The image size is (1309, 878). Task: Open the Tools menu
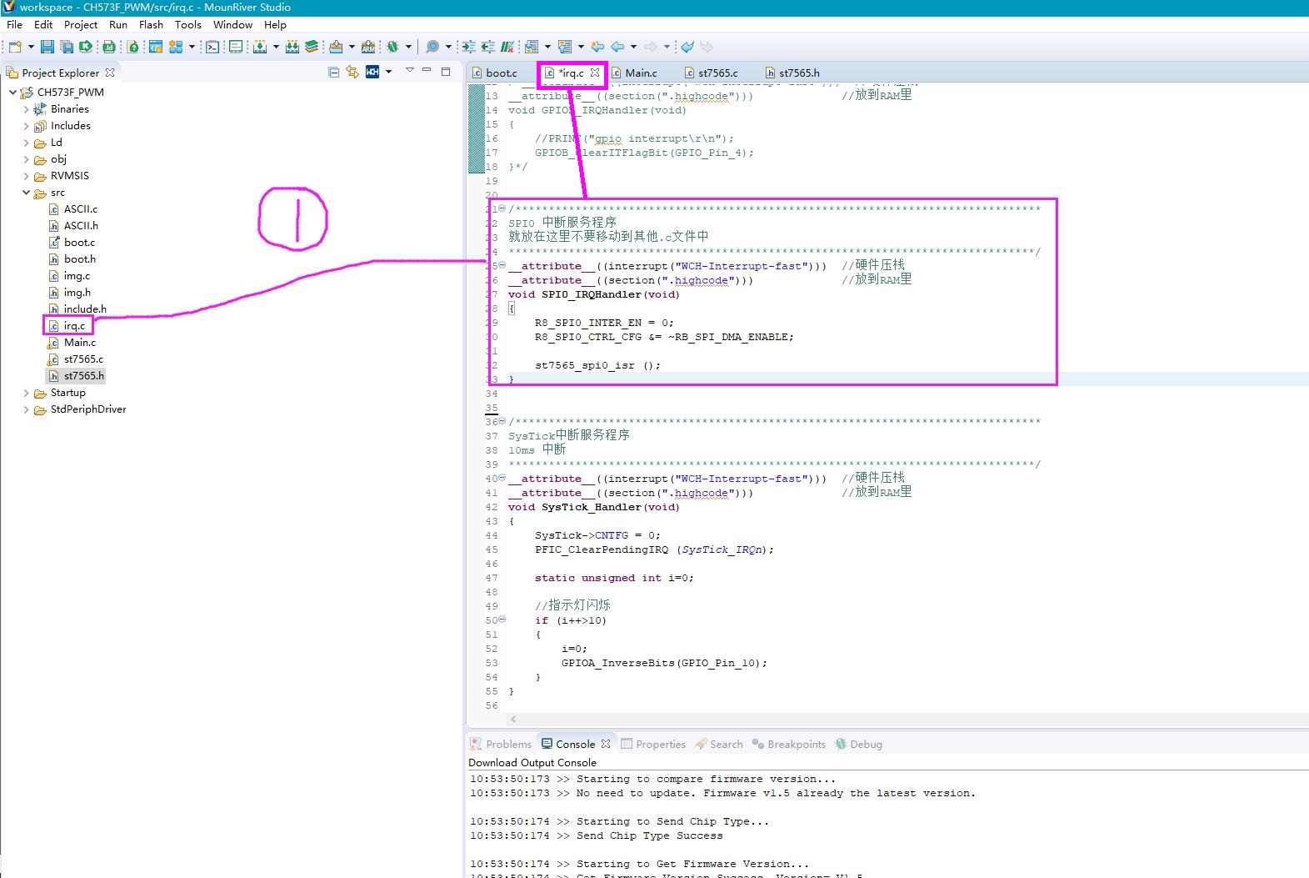click(x=187, y=24)
